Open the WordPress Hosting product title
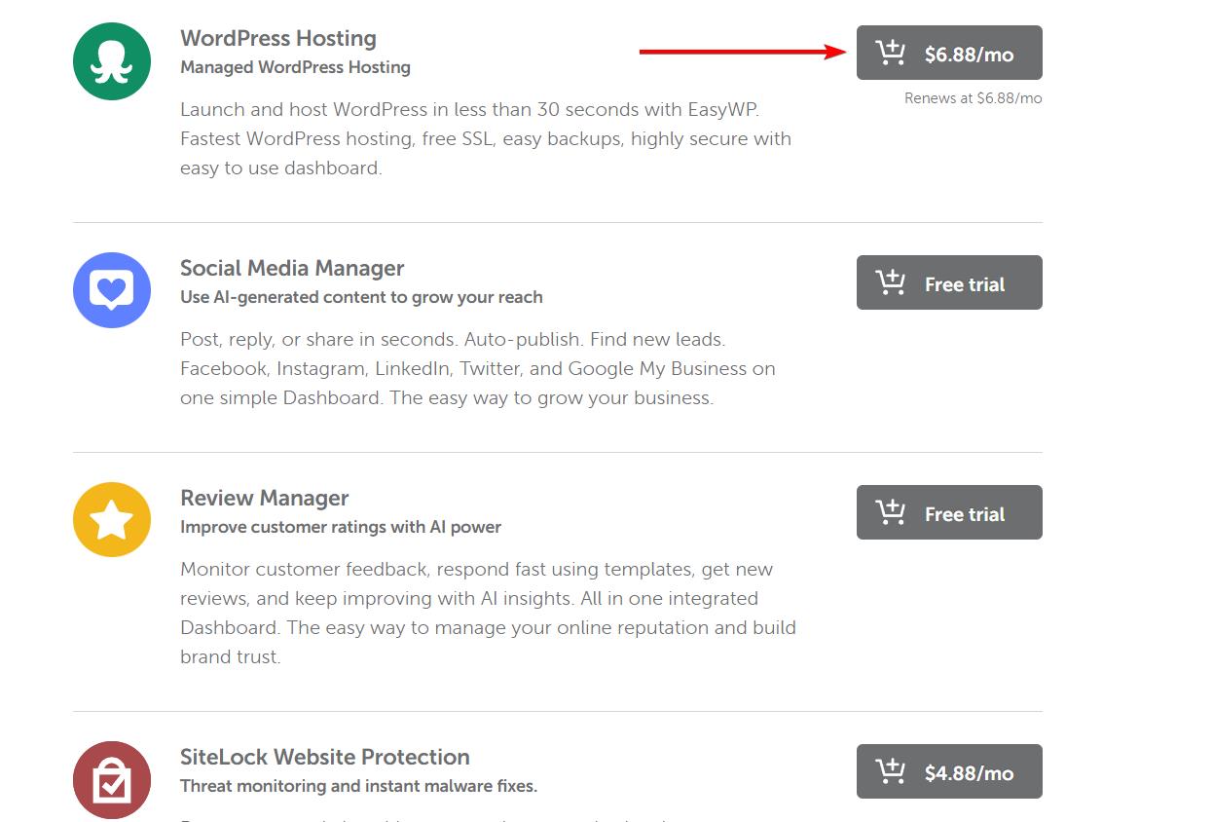Viewport: 1213px width, 822px height. 278,38
